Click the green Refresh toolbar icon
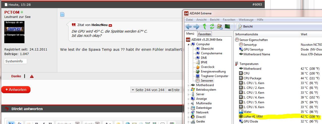Image resolution: width=322 pixels, height=124 pixels. click(212, 27)
